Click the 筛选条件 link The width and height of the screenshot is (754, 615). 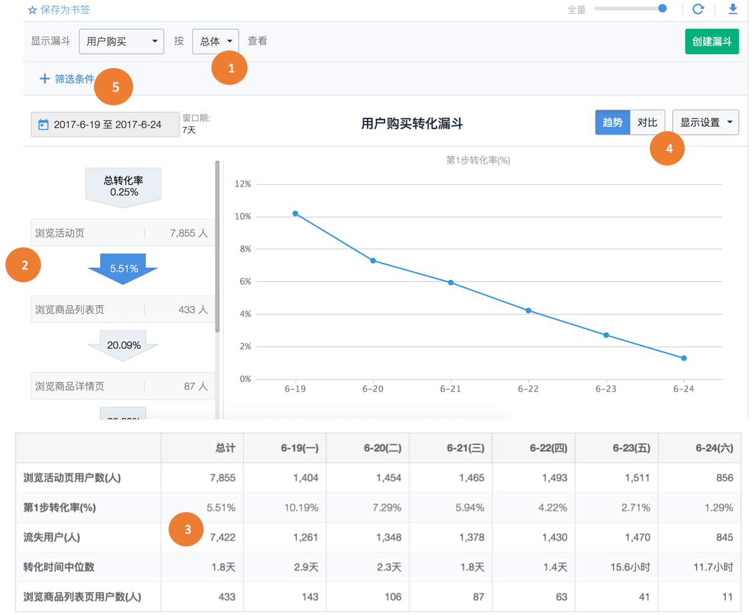coord(75,79)
